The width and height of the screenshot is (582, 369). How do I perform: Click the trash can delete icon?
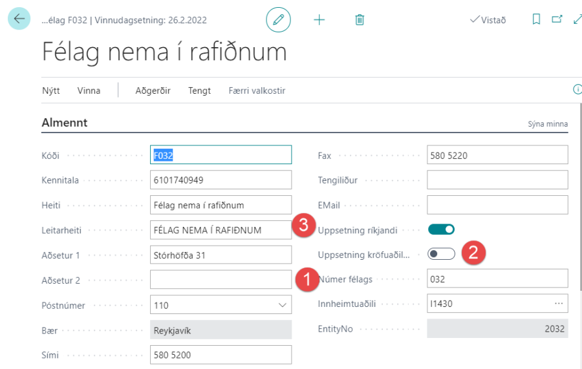(x=360, y=20)
